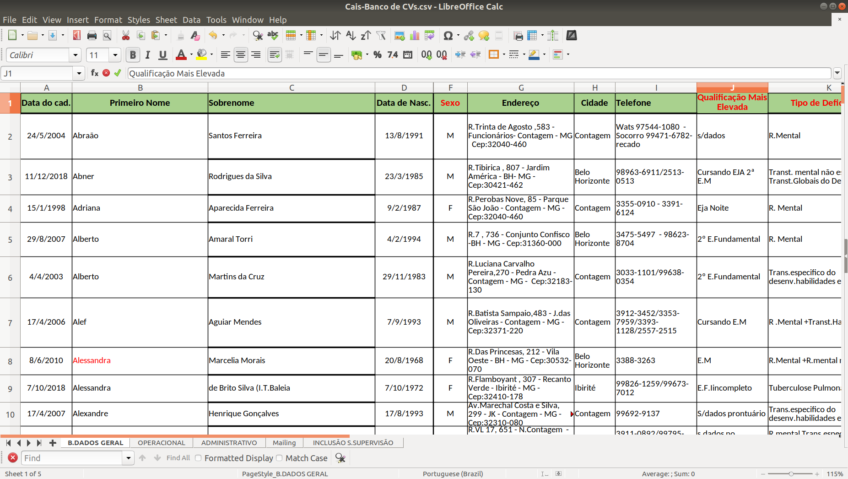The width and height of the screenshot is (848, 479).
Task: Click the Cut scissors icon
Action: pos(125,36)
